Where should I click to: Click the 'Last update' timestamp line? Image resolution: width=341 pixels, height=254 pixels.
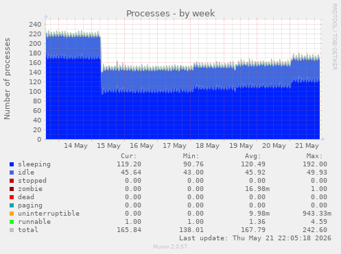[x=255, y=238]
